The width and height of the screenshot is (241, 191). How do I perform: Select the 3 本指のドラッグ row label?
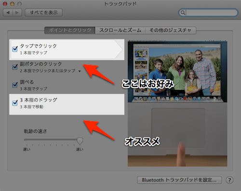tap(39, 100)
